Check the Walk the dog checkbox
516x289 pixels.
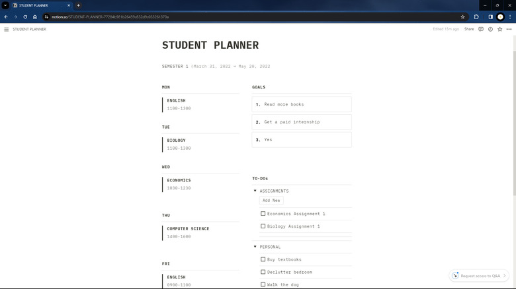[263, 284]
